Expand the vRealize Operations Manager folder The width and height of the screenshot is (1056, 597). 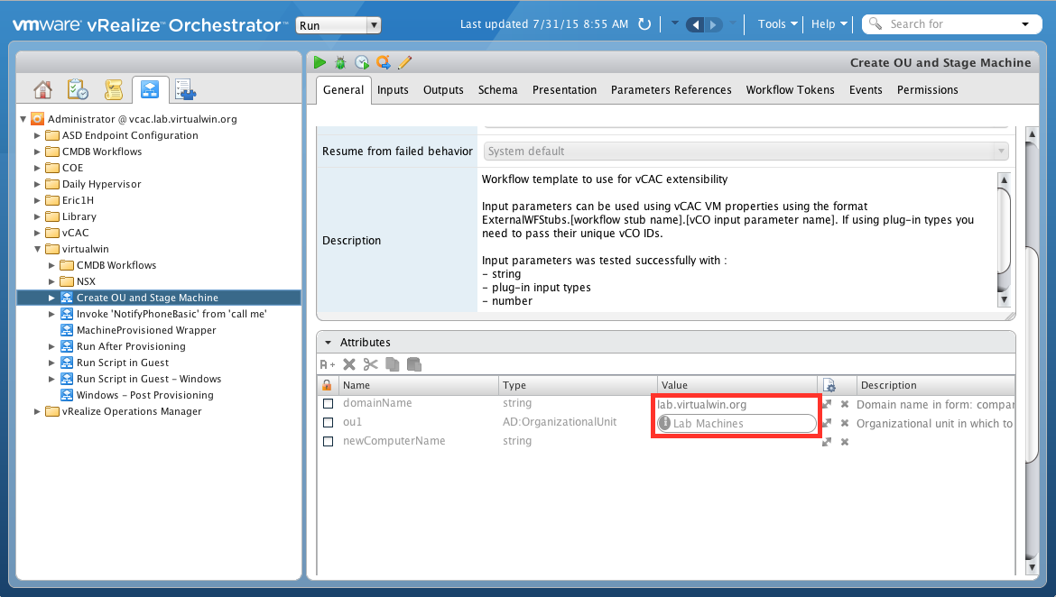[38, 412]
